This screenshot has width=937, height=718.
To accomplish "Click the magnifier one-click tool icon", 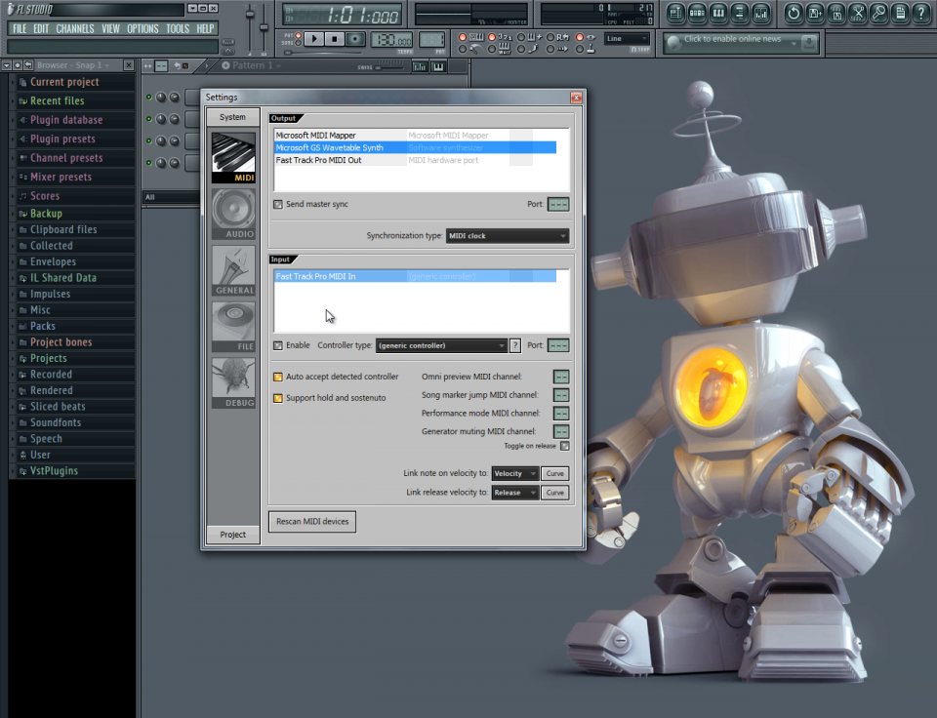I will pyautogui.click(x=879, y=13).
